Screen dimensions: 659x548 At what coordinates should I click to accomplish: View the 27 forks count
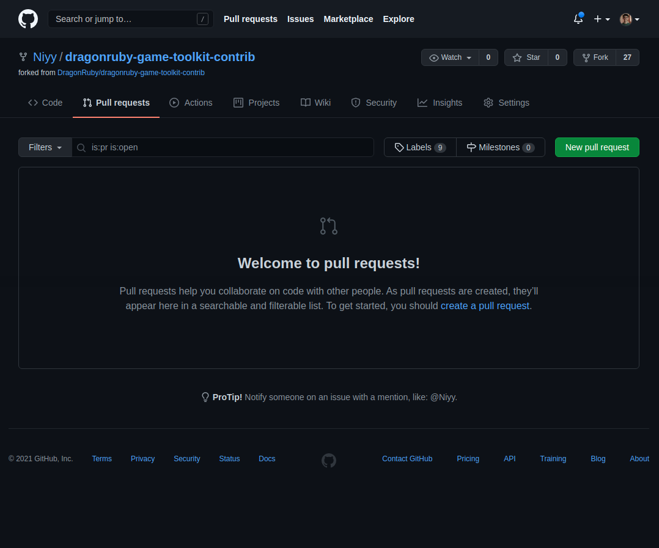[627, 57]
